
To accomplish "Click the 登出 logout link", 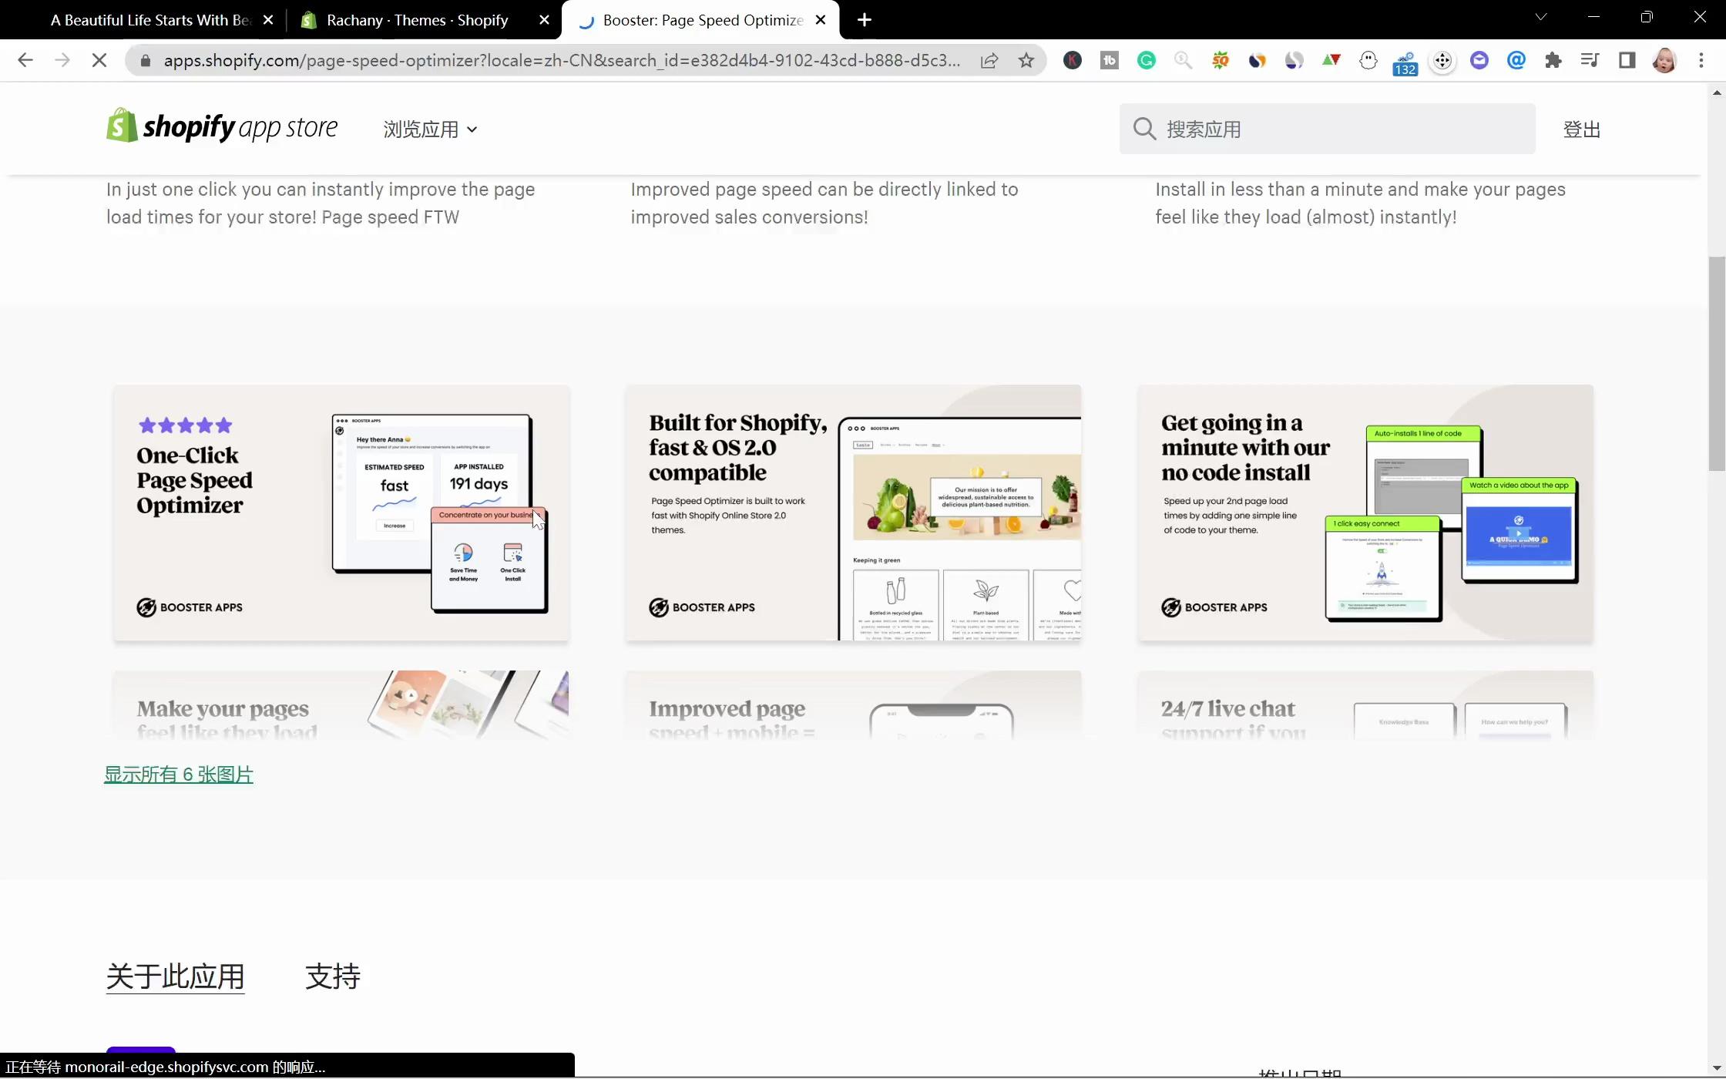I will (1581, 129).
